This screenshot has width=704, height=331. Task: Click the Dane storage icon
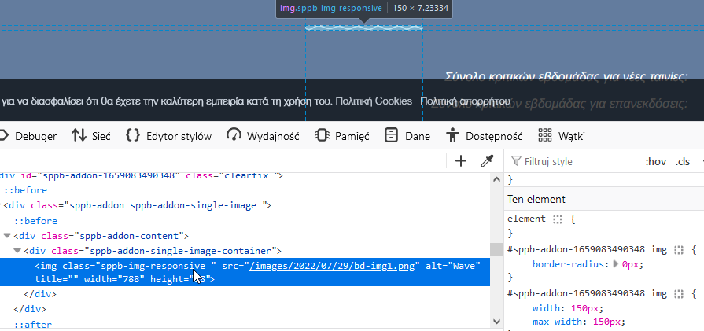click(x=391, y=135)
